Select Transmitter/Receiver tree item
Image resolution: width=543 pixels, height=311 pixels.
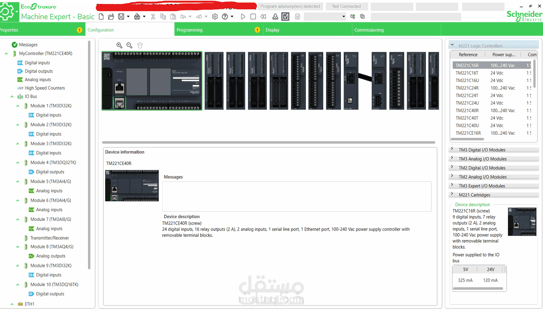click(x=49, y=238)
